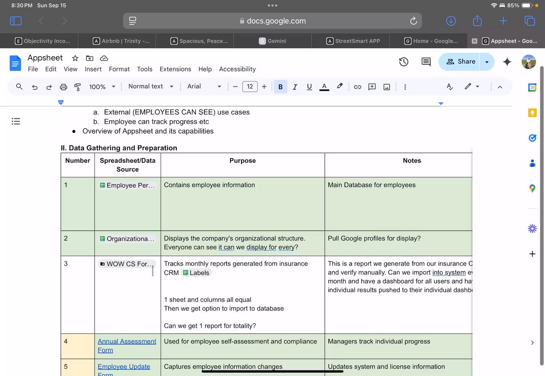
Task: Toggle italic formatting
Action: (x=295, y=87)
